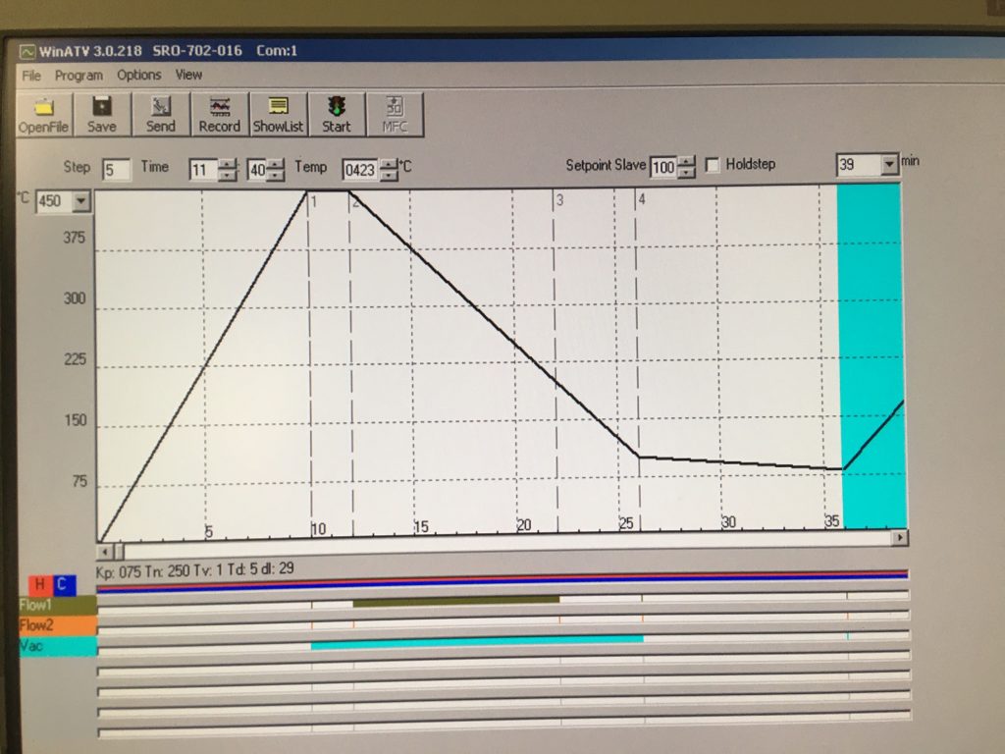Click the MFC toolbar icon
This screenshot has height=754, width=1005.
[395, 106]
